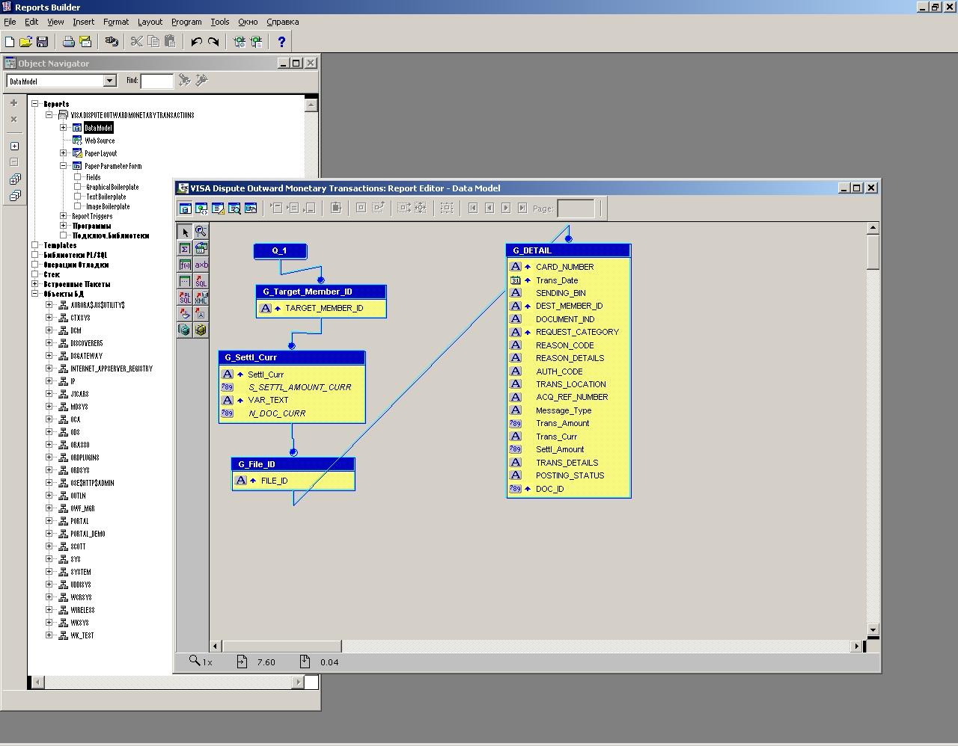Select the CARD_NUMBER column in G_DETAIL

tap(564, 267)
